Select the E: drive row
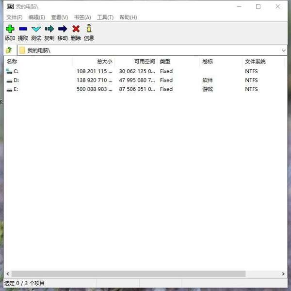This screenshot has width=291, height=291. pos(16,89)
